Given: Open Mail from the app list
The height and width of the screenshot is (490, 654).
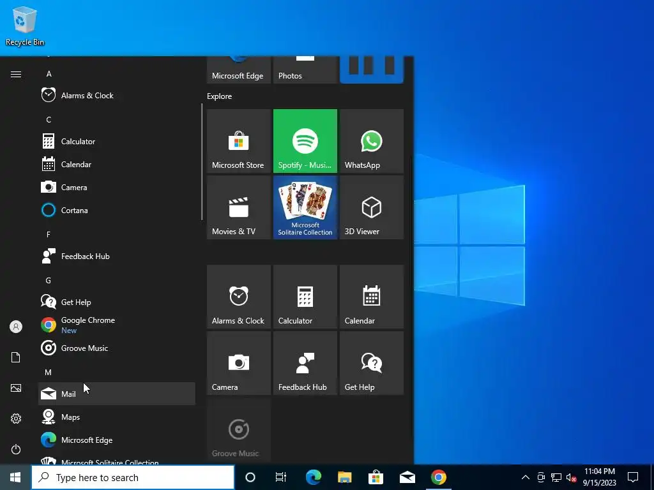Looking at the screenshot, I should tap(117, 394).
